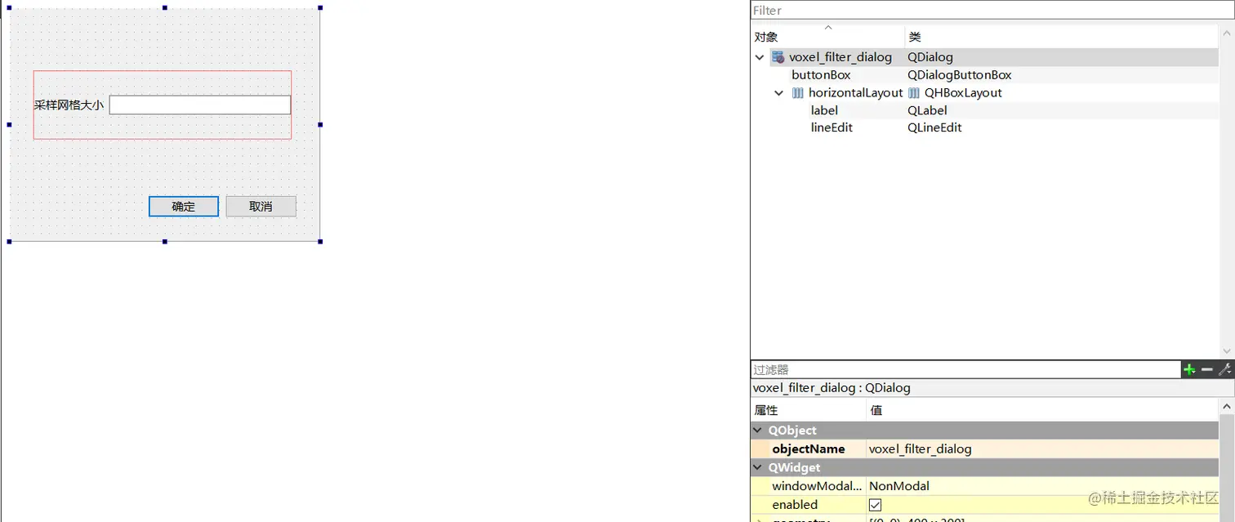Click the object inspector scrollbar up arrow
Image resolution: width=1235 pixels, height=522 pixels.
1226,33
